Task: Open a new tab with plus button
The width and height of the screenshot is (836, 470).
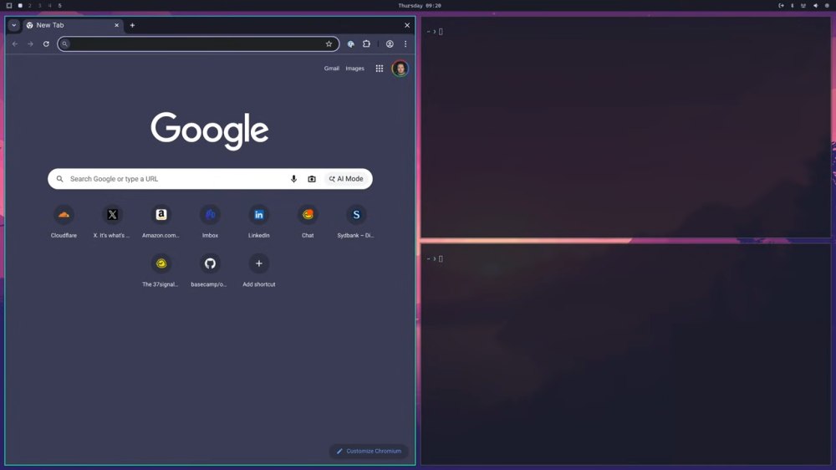Action: [132, 25]
